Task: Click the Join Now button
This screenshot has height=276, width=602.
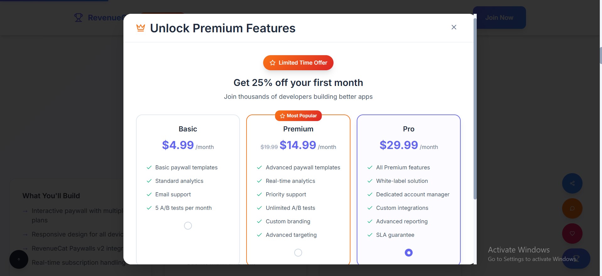Action: [499, 18]
